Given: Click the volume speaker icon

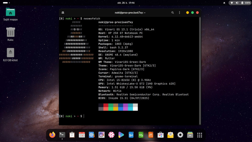Looking at the screenshot, I should (x=237, y=3).
